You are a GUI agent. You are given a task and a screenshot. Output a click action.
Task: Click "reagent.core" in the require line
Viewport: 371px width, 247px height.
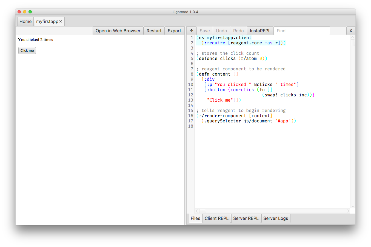click(246, 43)
